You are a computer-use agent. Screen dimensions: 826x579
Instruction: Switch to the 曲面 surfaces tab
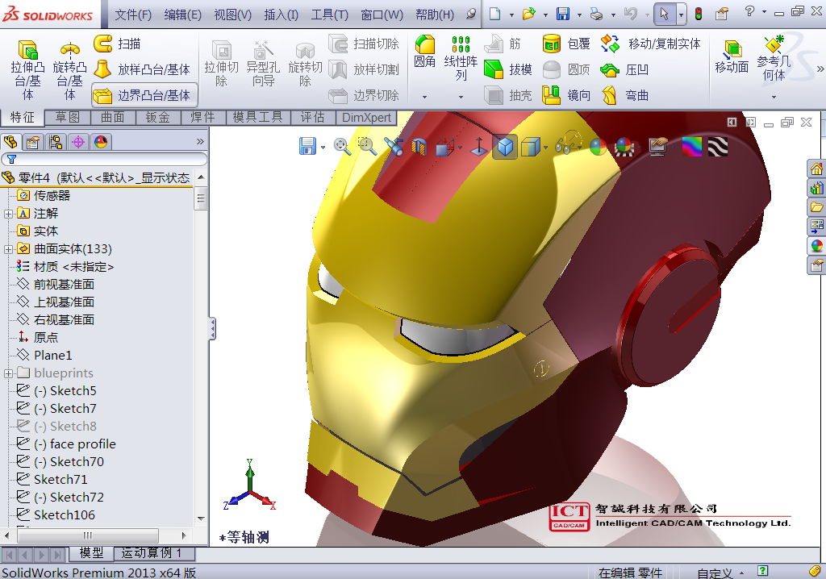(113, 117)
